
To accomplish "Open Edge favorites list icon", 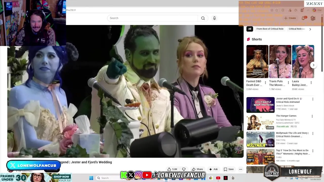I will tap(296, 10).
